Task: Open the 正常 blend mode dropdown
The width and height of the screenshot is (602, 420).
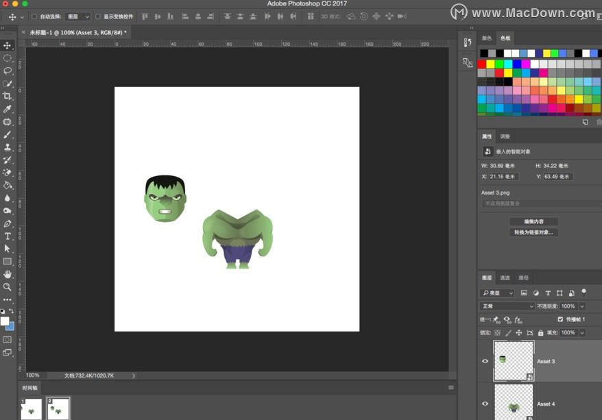Action: (507, 306)
